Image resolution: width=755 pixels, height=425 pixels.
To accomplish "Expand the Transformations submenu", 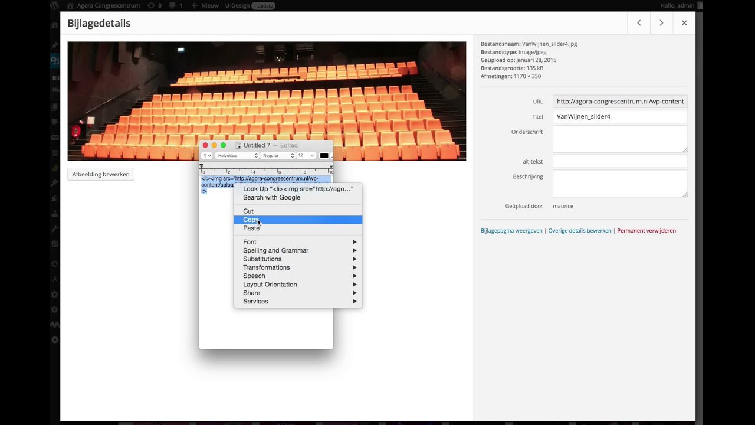I will click(298, 267).
